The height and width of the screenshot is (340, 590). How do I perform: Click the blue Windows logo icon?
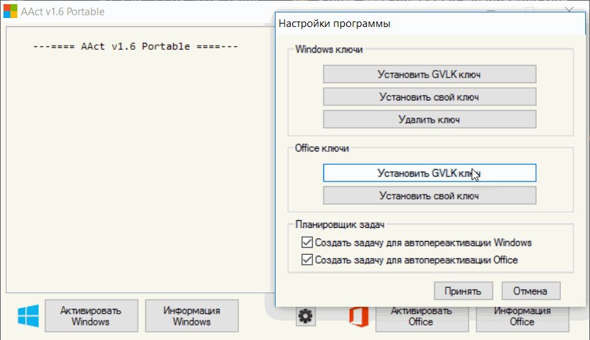[x=28, y=316]
